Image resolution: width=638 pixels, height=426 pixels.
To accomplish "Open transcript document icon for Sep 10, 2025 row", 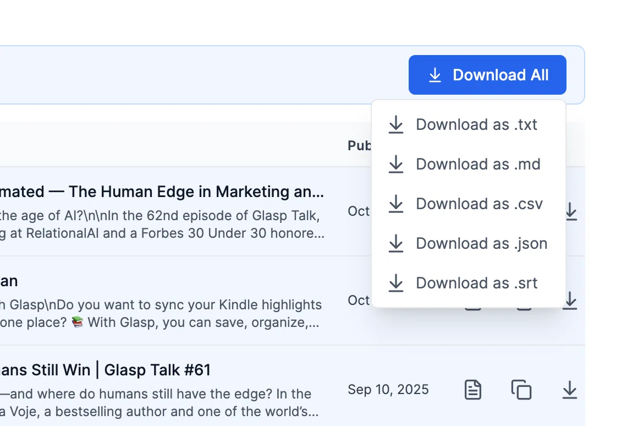I will pyautogui.click(x=473, y=390).
